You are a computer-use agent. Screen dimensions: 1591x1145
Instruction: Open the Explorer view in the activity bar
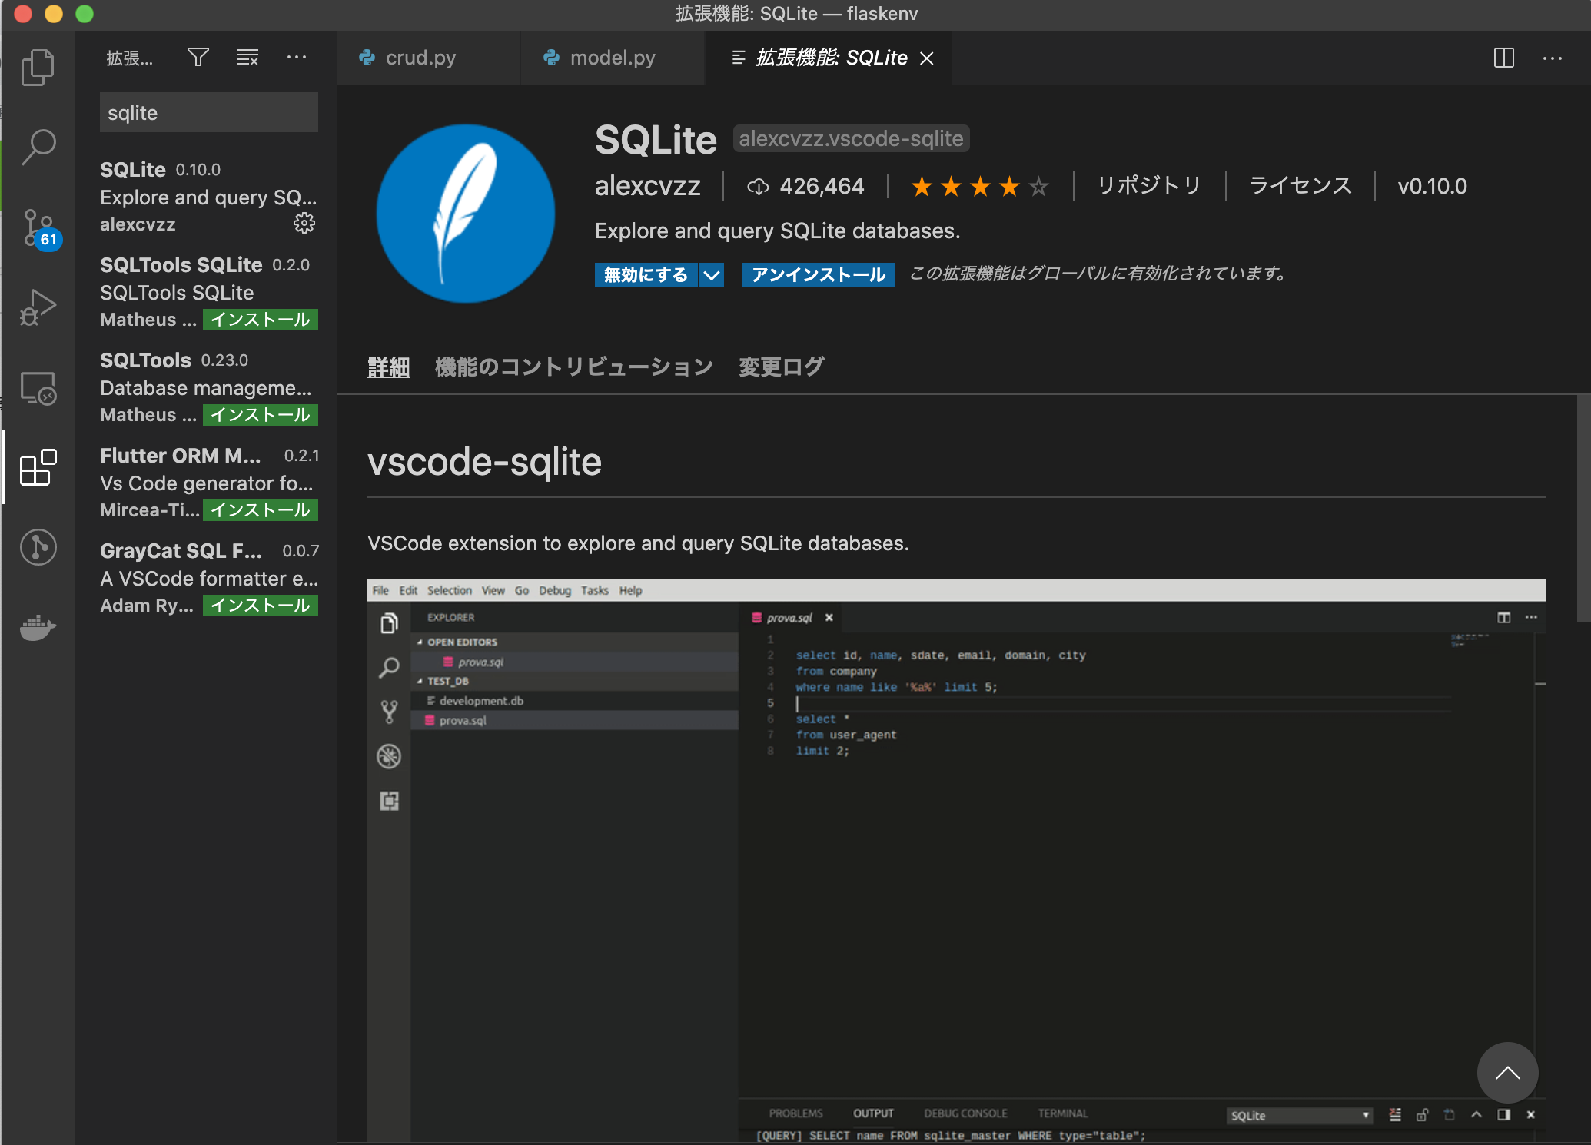(x=38, y=67)
